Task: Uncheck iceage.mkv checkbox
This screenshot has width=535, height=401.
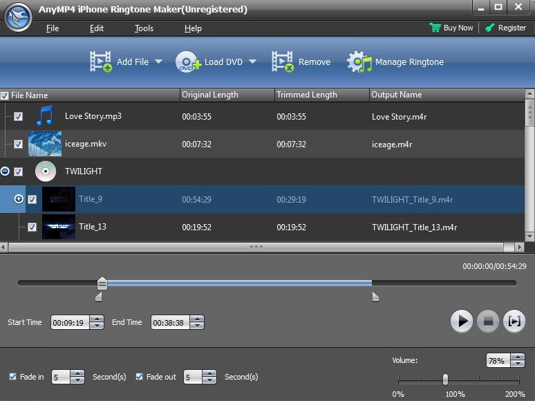Action: [x=19, y=144]
